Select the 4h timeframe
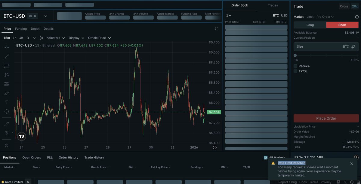Image resolution: width=361 pixels, height=184 pixels. pos(21,38)
